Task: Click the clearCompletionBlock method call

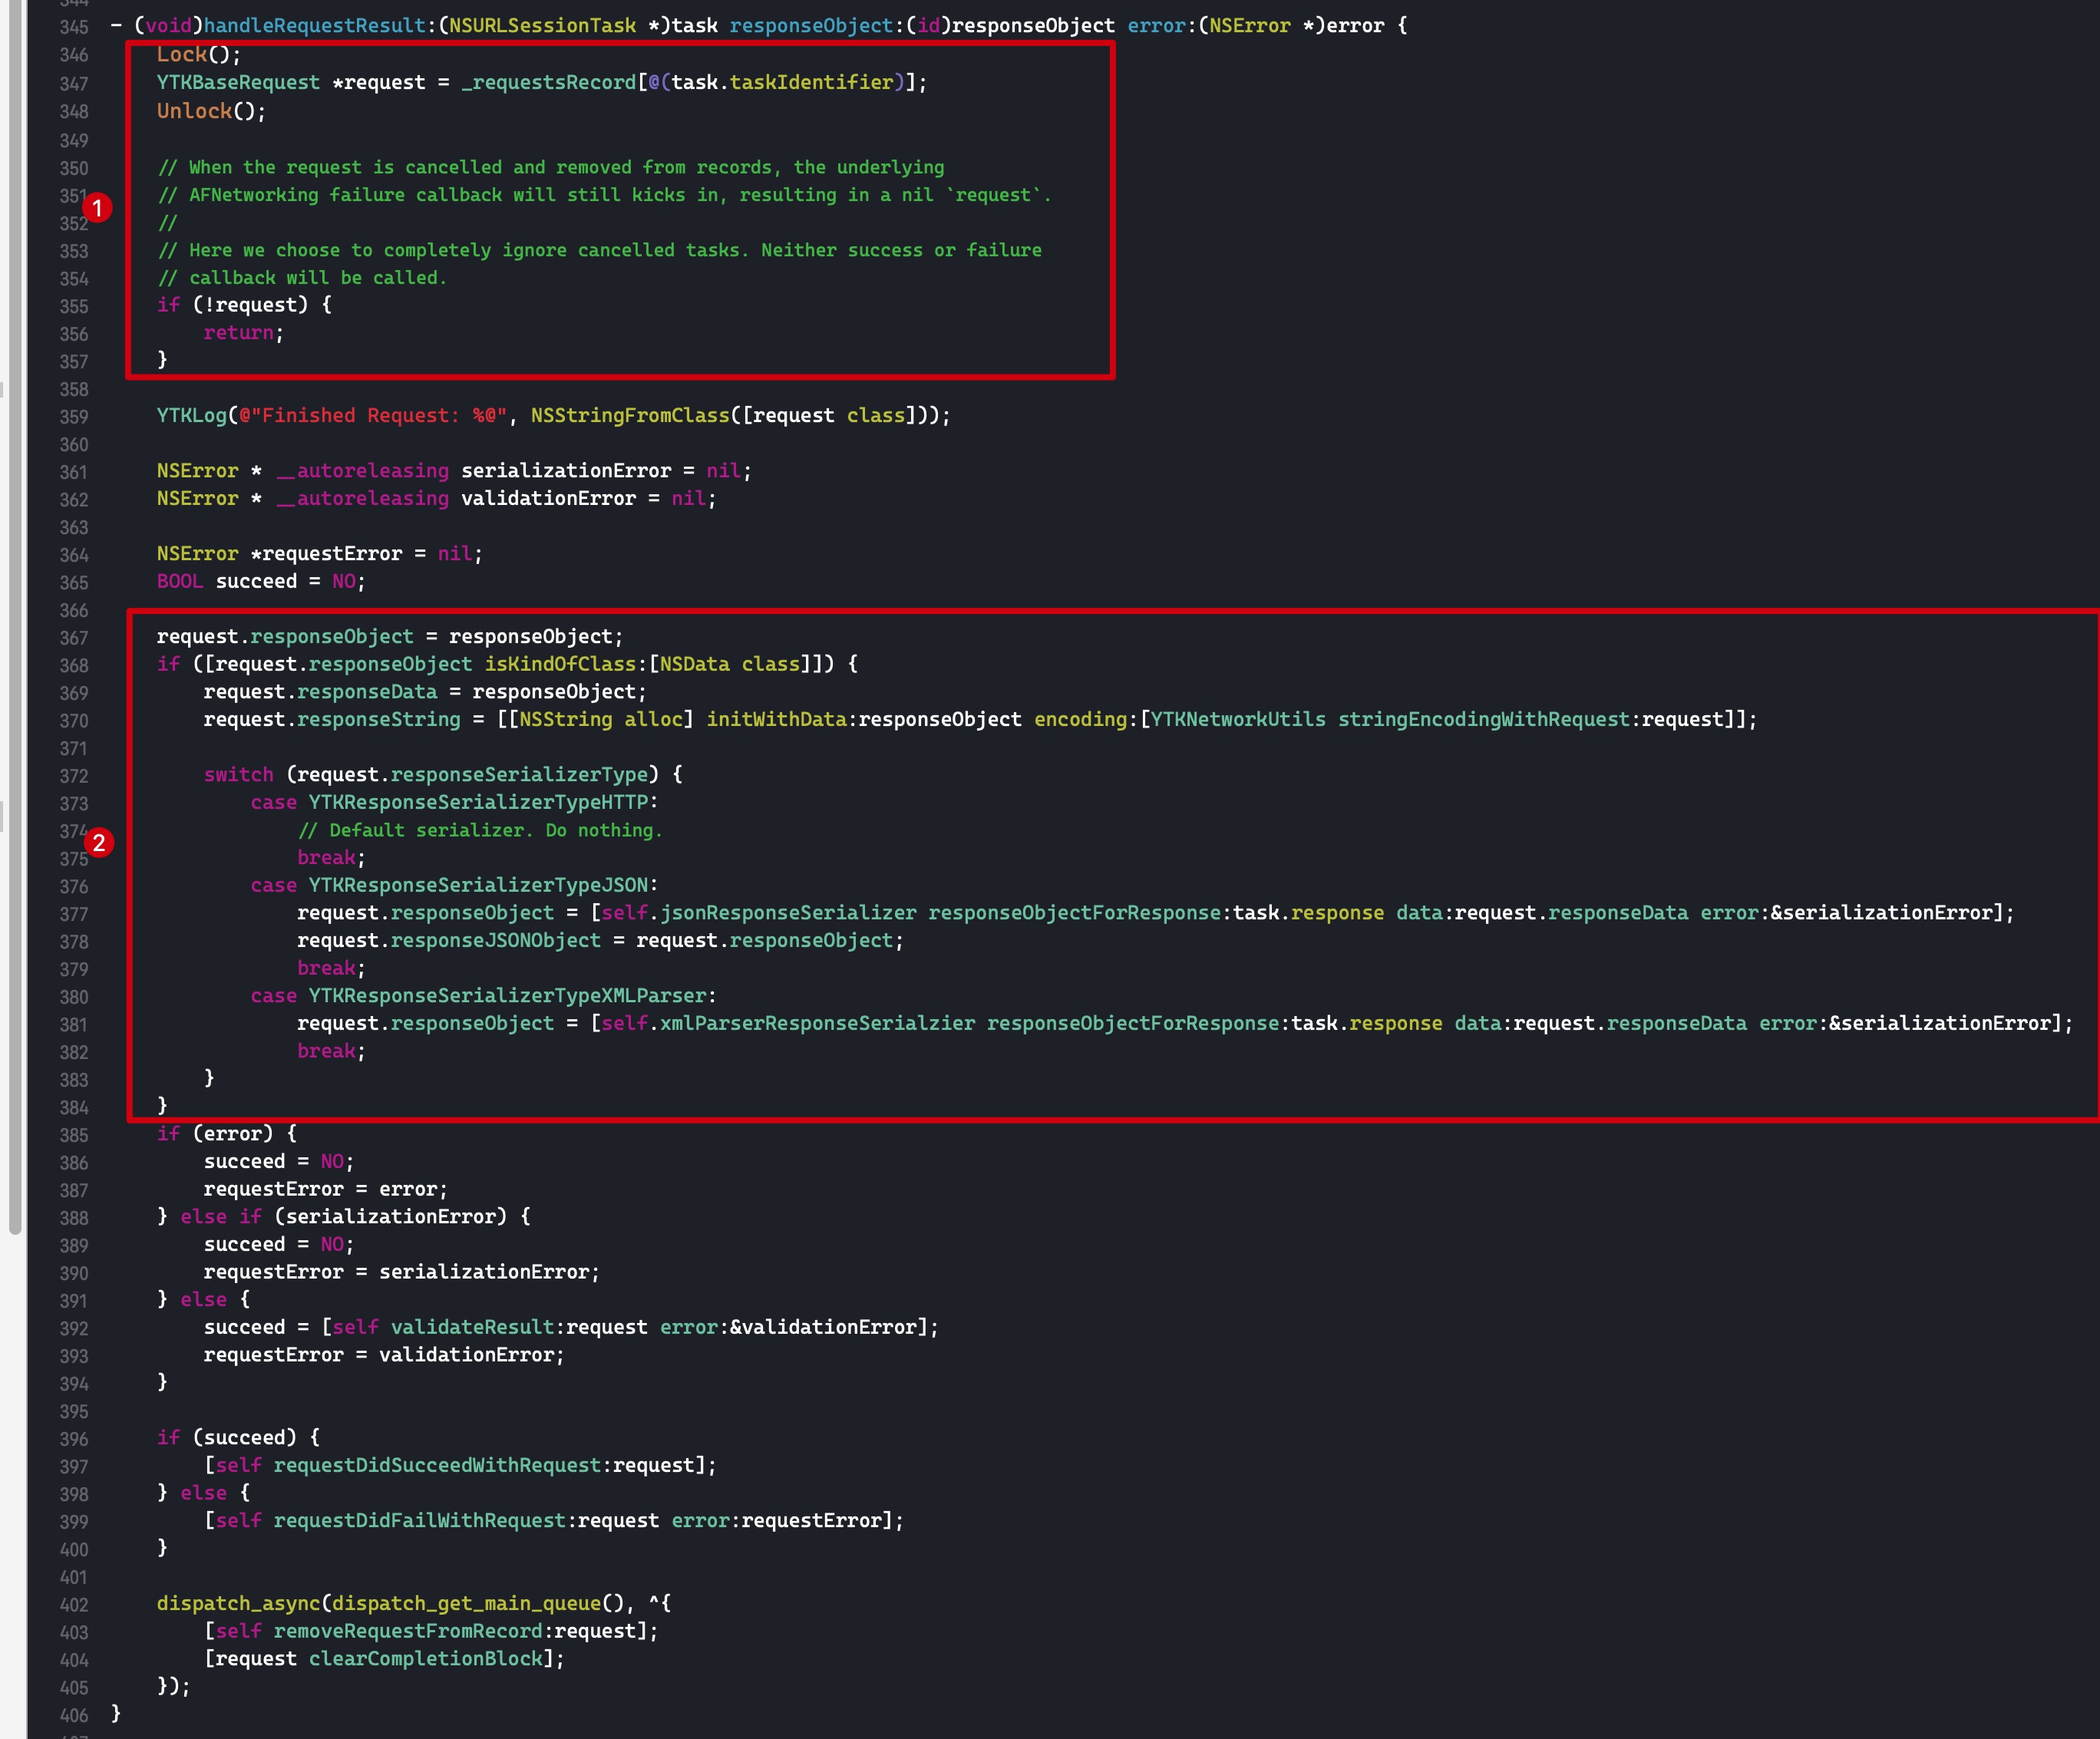Action: [x=425, y=1658]
